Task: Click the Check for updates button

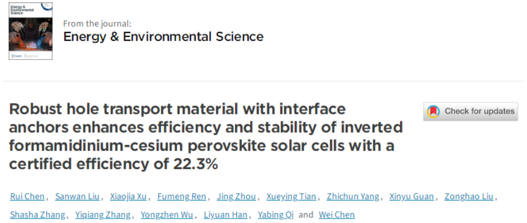Action: coord(470,111)
